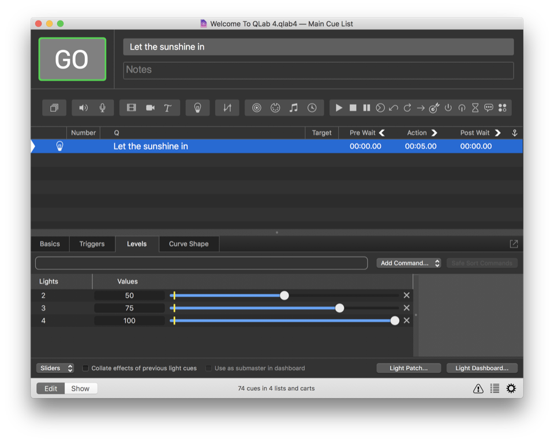
Task: Open the workspace settings gear icon
Action: (511, 388)
